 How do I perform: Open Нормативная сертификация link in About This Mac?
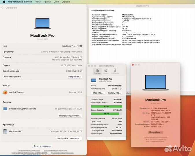pyautogui.click(x=155, y=137)
